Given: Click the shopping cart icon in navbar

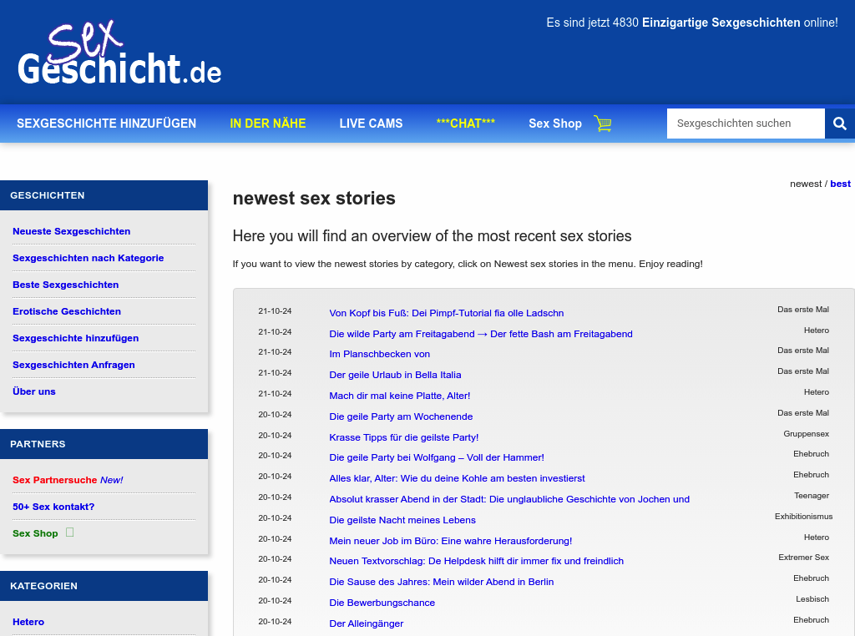Looking at the screenshot, I should pos(602,124).
